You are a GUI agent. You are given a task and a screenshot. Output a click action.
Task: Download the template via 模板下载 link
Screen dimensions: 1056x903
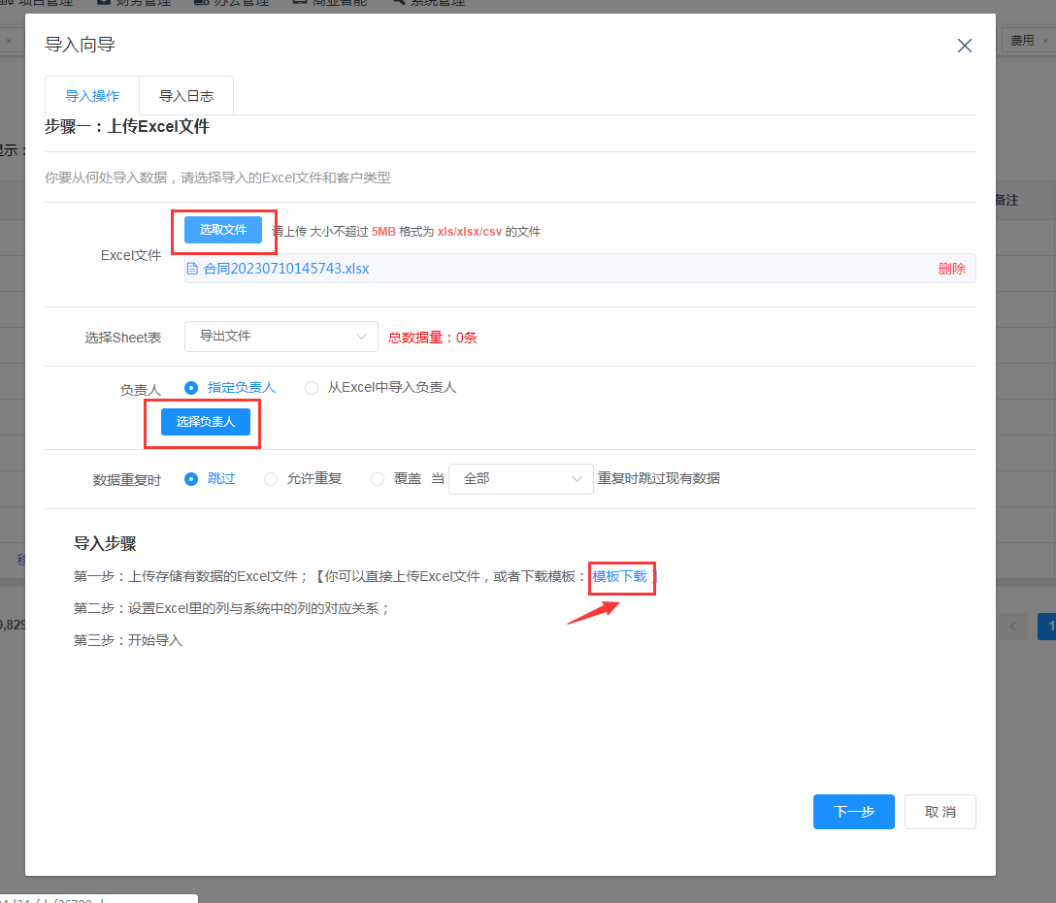coord(620,576)
